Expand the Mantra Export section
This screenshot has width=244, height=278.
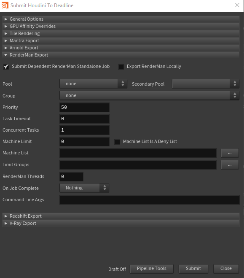(x=121, y=40)
